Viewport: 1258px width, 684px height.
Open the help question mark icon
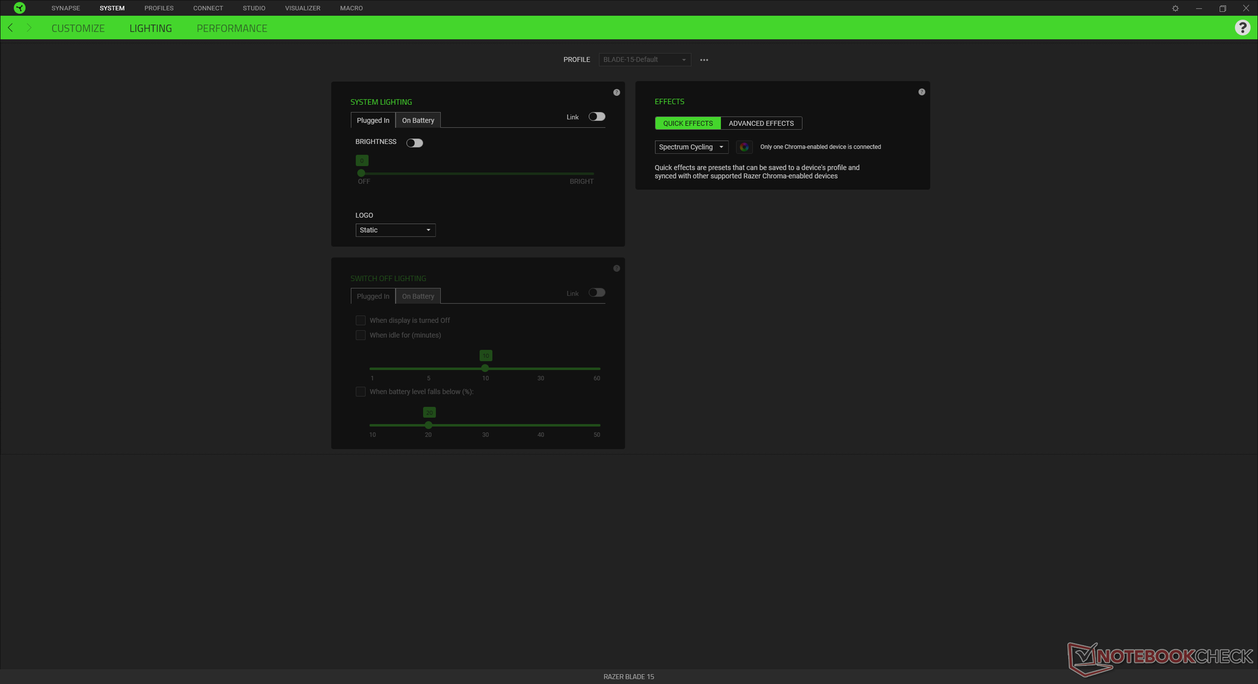1242,28
